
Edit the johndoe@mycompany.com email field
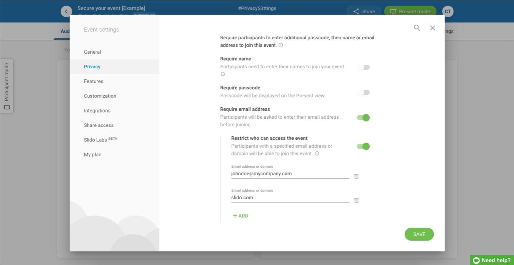tap(290, 174)
